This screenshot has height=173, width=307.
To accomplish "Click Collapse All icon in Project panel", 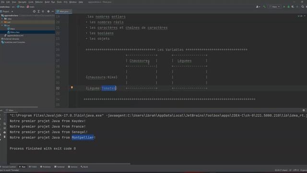I will point(43,12).
